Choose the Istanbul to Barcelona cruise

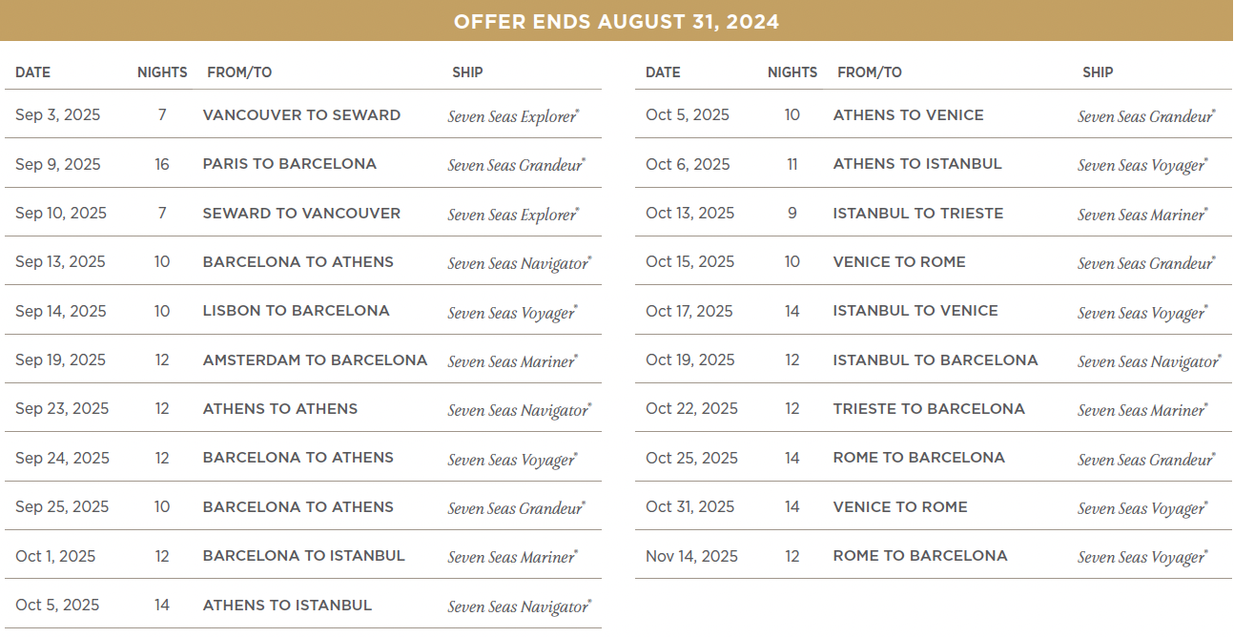click(935, 360)
